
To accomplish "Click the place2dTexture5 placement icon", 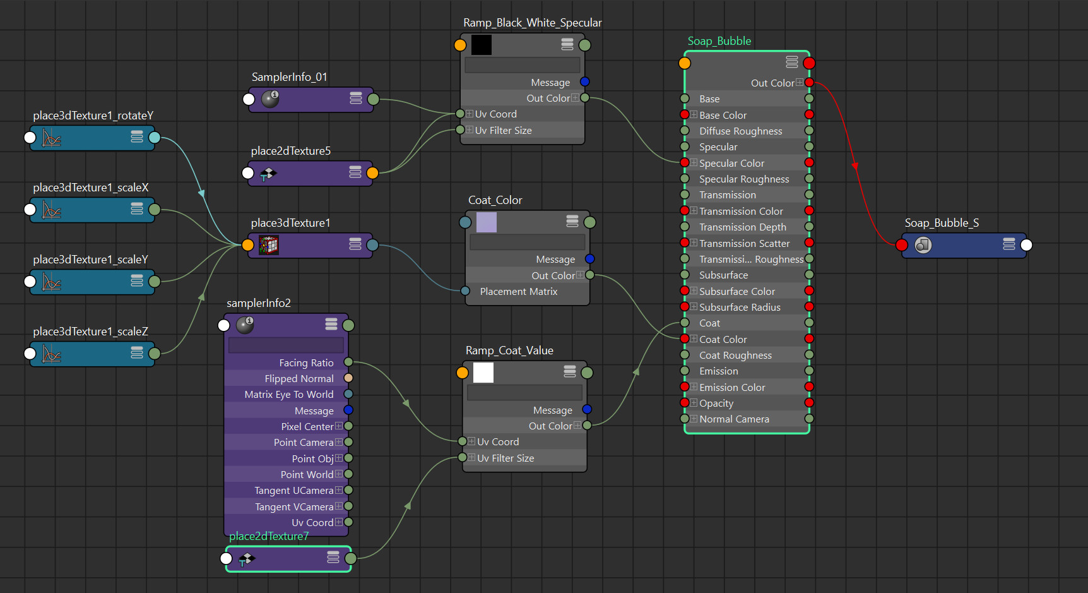I will click(268, 172).
